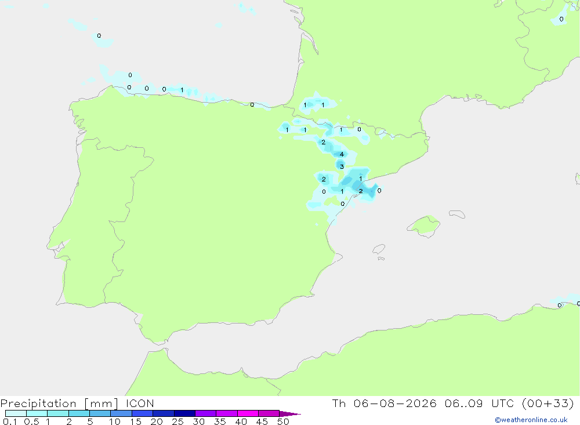Click the Ibiza island outline
Viewport: 580px width, 425px height.
tap(379, 249)
